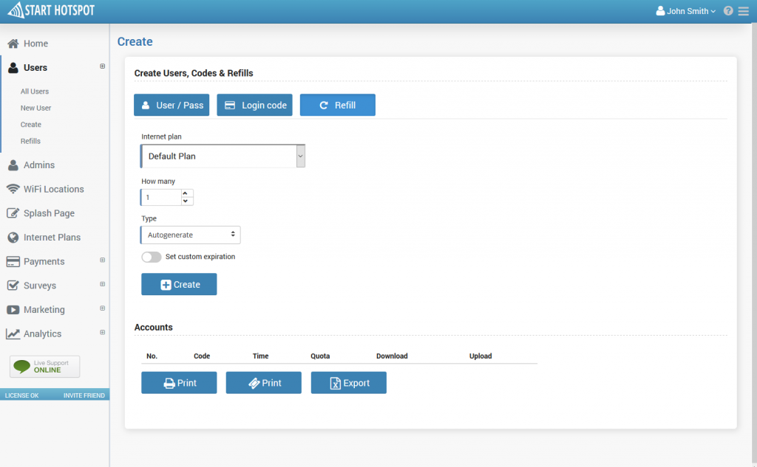
Task: Open Refills in the sidebar
Action: point(30,141)
